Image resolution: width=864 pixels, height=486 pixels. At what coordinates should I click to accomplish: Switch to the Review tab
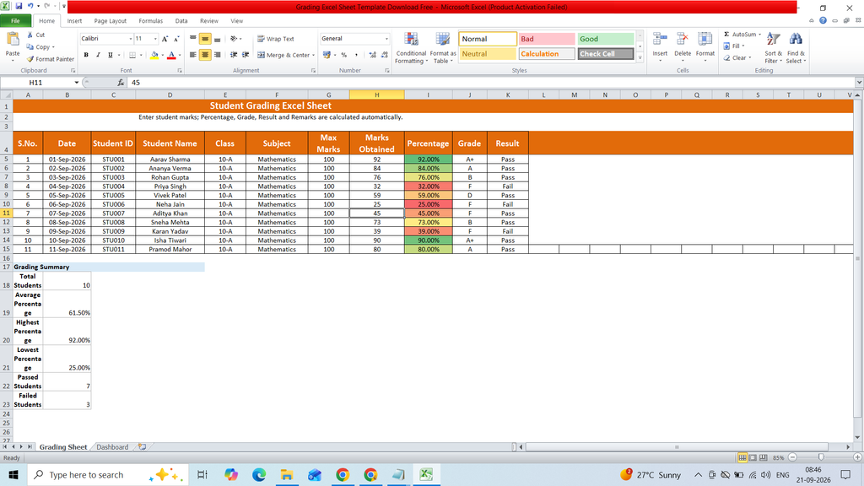click(x=209, y=21)
